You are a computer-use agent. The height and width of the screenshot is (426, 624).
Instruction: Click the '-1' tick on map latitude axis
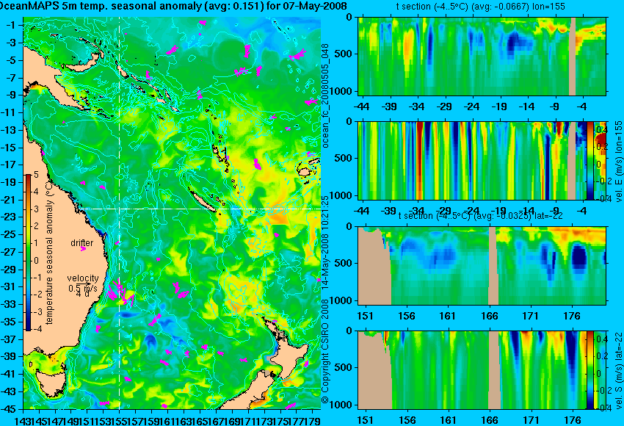coord(10,25)
